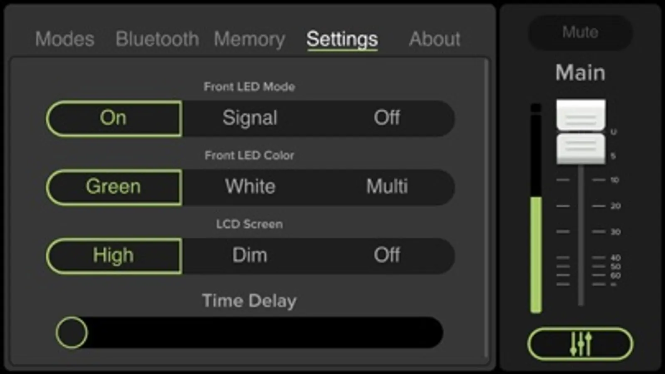
Task: Open the Bluetooth tab
Action: 157,39
